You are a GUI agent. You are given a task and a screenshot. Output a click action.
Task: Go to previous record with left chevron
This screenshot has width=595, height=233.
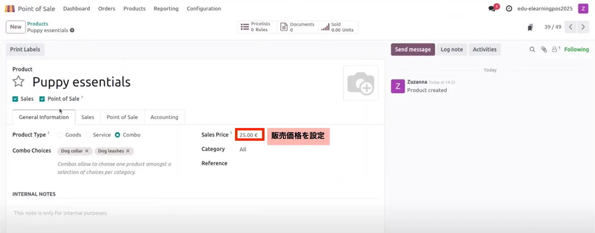pos(571,27)
